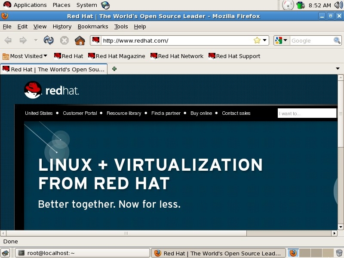Image resolution: width=344 pixels, height=258 pixels.
Task: Click the United States link
Action: point(39,113)
